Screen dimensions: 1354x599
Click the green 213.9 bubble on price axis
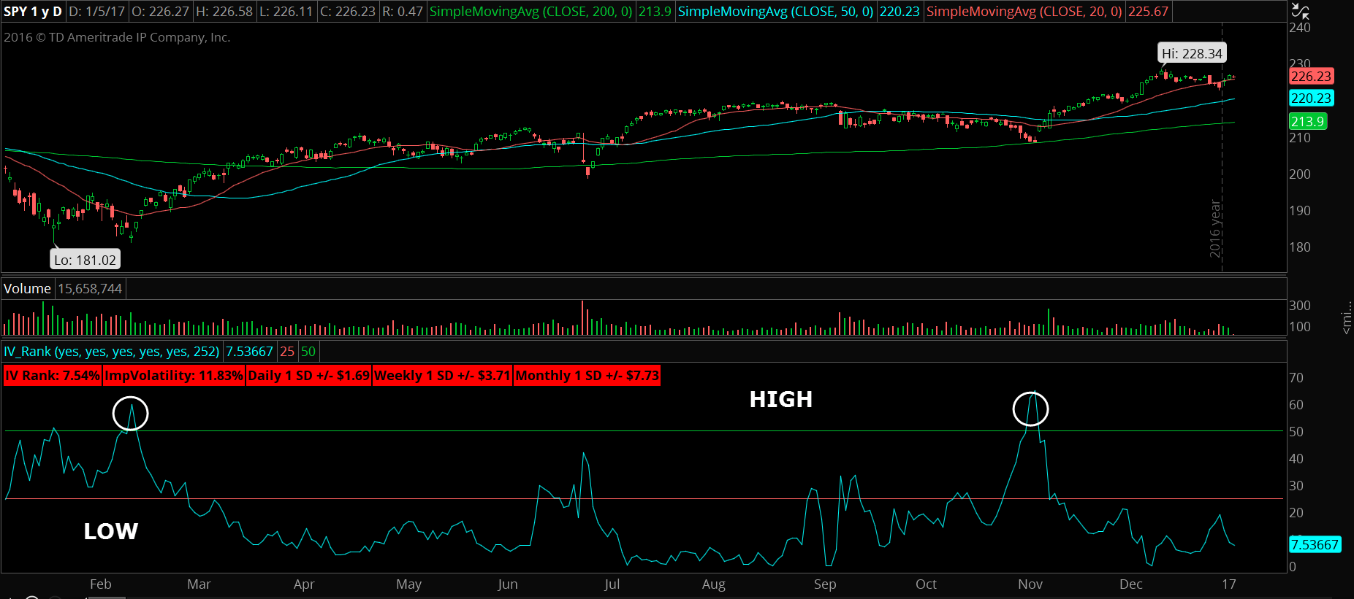(x=1307, y=121)
